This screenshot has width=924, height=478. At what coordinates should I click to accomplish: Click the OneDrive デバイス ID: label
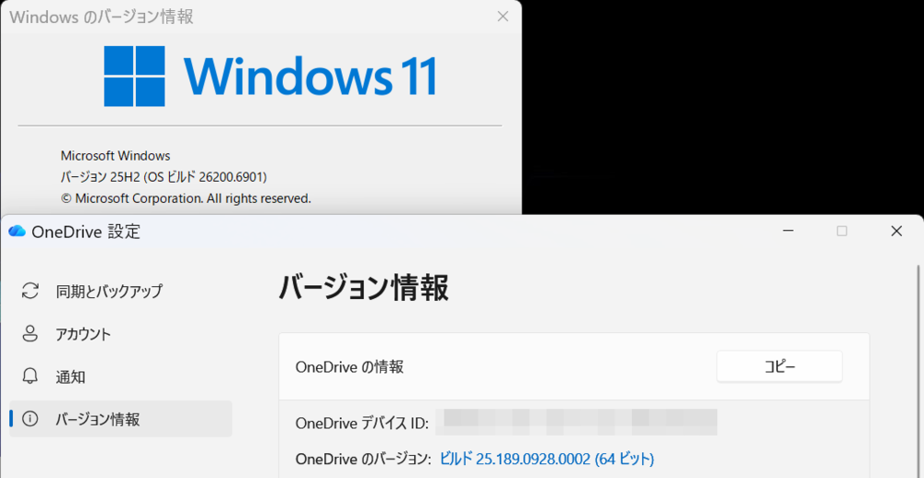pyautogui.click(x=362, y=424)
